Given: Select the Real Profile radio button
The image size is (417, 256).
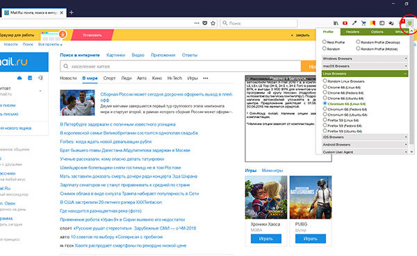Looking at the screenshot, I should (324, 42).
